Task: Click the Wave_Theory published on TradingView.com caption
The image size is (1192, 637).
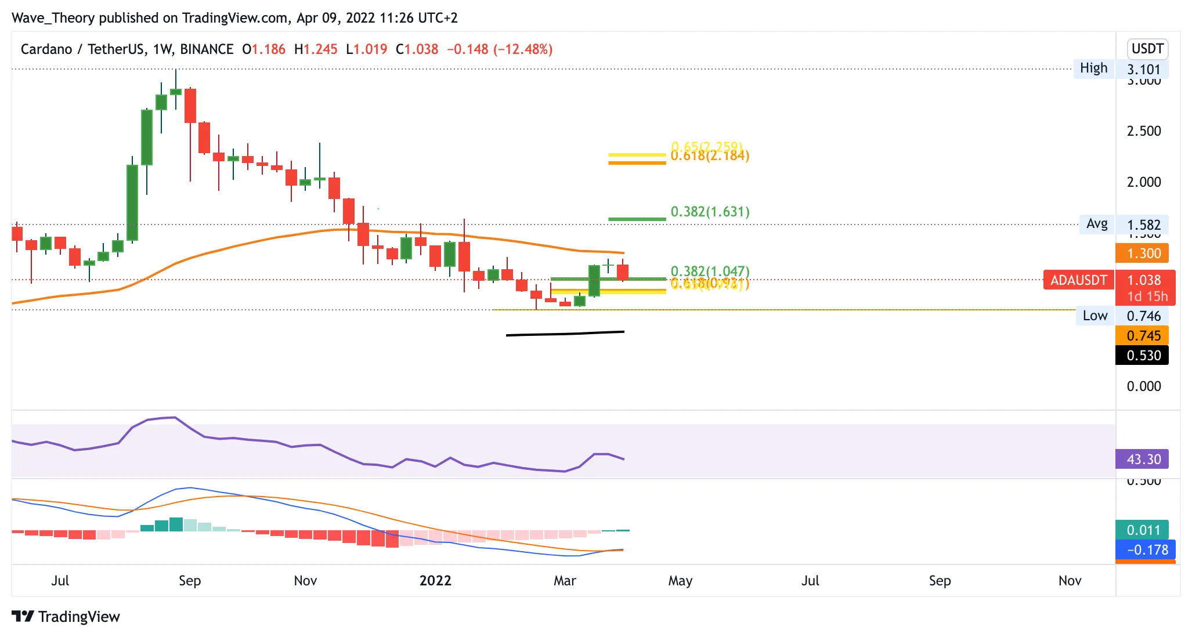Action: (x=234, y=18)
